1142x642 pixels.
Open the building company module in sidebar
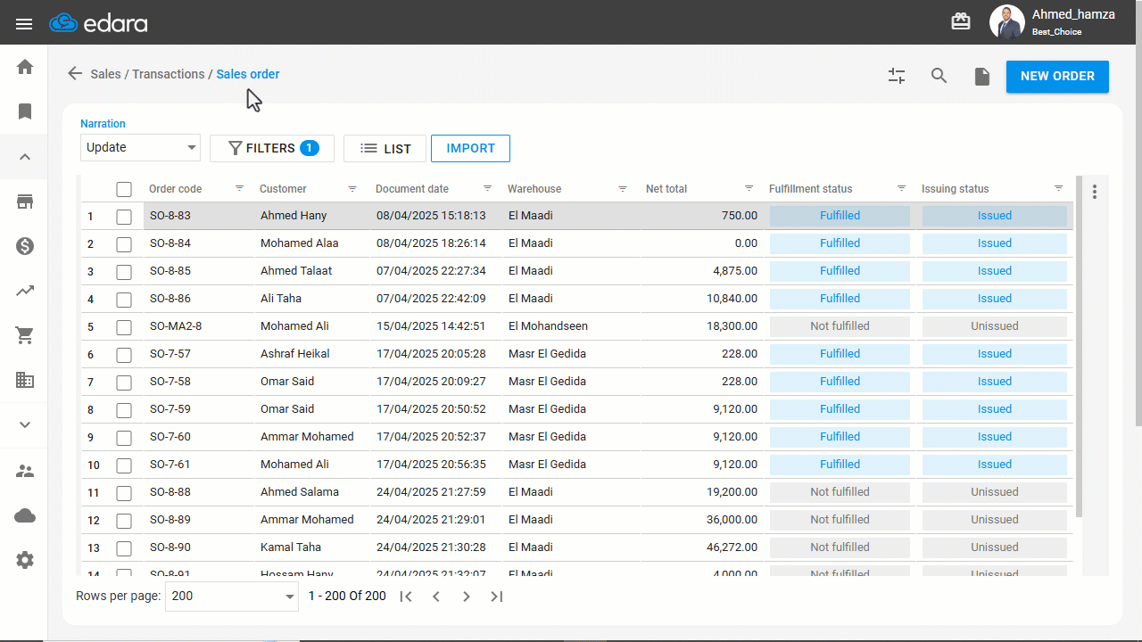coord(25,380)
